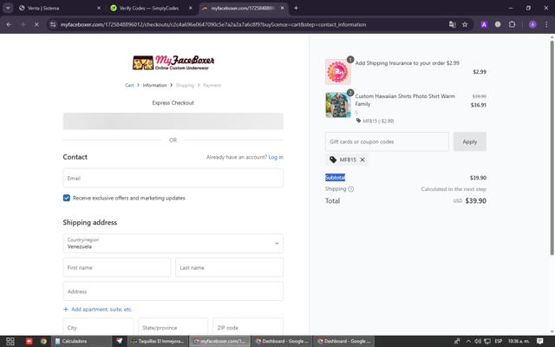Viewport: 555px width, 347px height.
Task: Switch to Taquillas El Inmejorable taskbar window
Action: 157,341
